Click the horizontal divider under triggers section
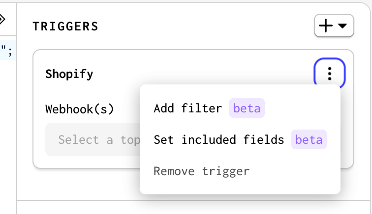The image size is (372, 214). (193, 201)
